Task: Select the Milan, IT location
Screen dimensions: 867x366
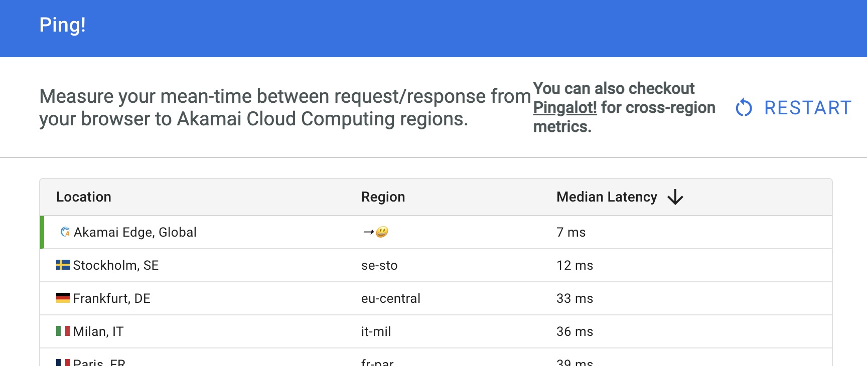Action: 98,331
